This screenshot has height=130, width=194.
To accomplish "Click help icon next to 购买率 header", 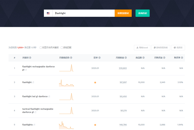I will click(182, 58).
